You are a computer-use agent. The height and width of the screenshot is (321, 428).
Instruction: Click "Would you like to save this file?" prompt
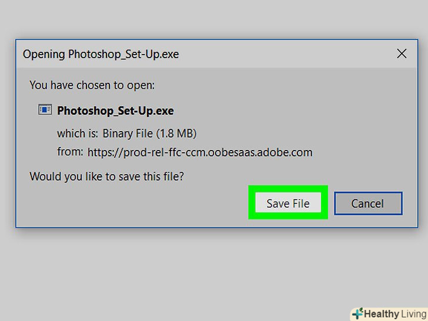coord(106,176)
